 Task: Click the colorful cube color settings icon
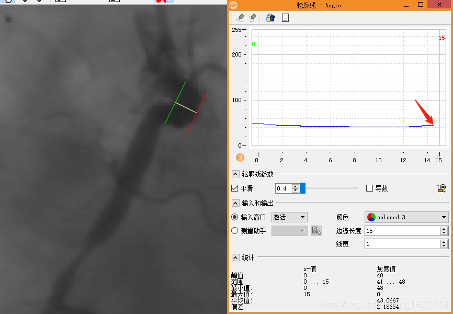click(x=270, y=17)
